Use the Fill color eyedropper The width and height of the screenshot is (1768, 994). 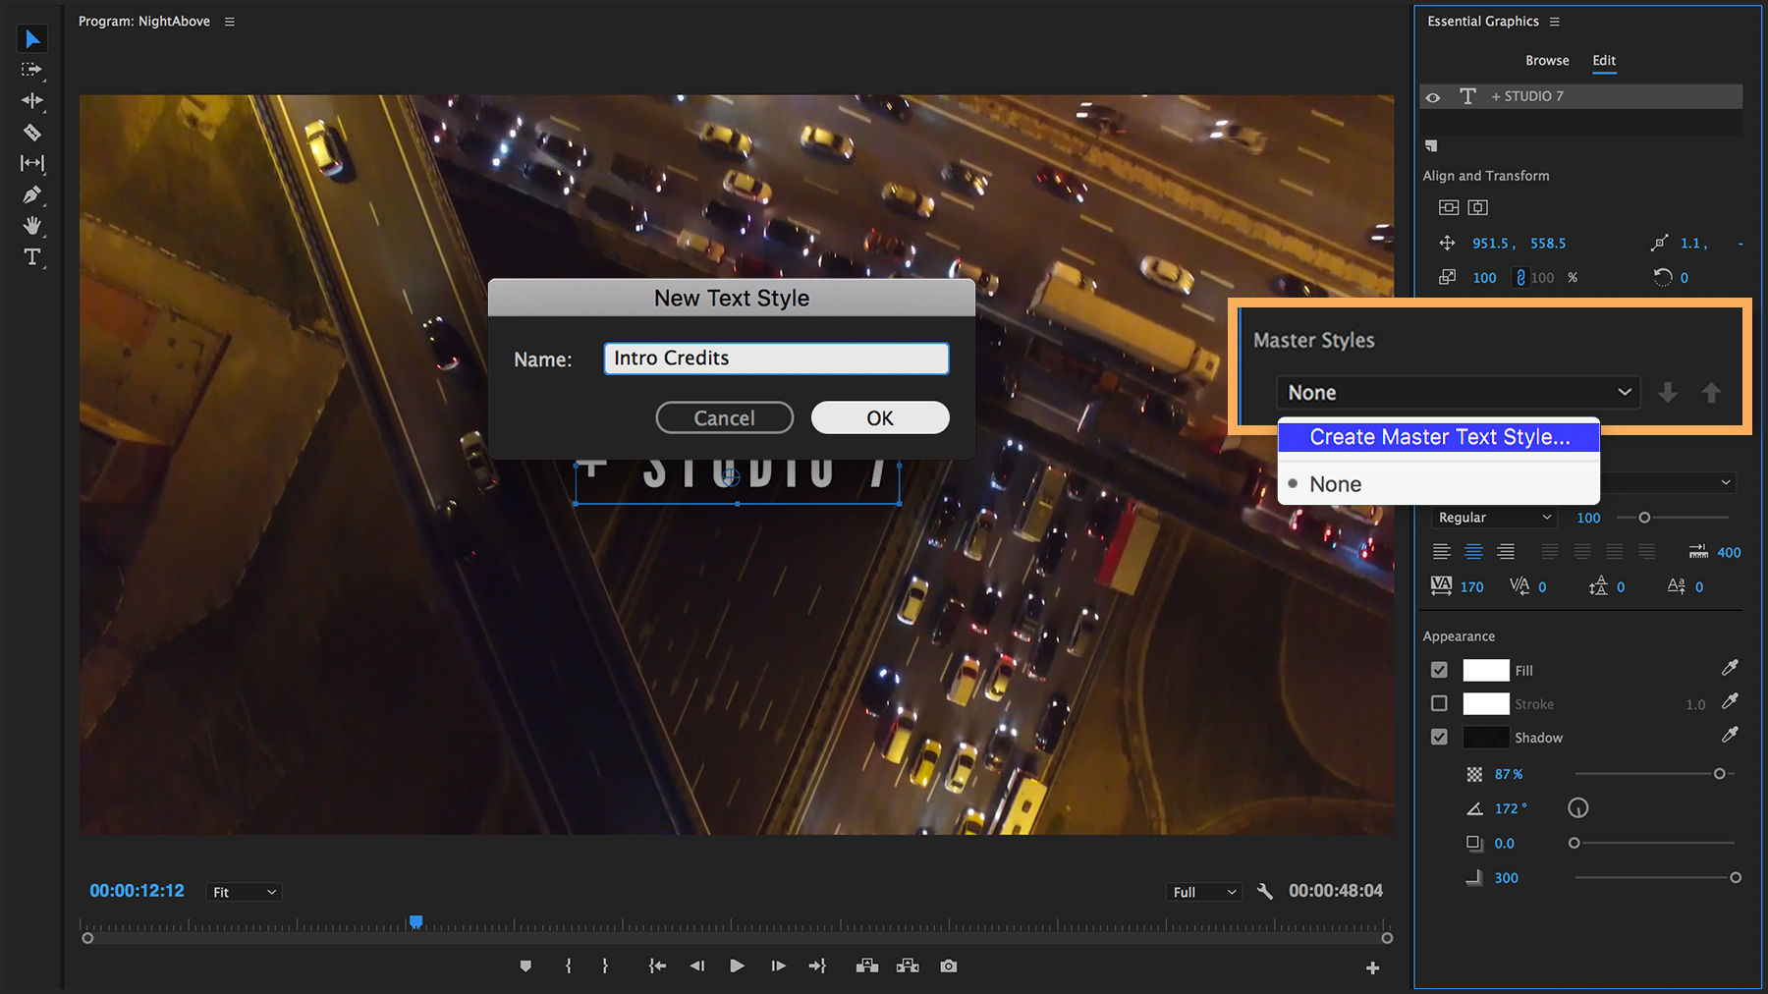pyautogui.click(x=1731, y=669)
